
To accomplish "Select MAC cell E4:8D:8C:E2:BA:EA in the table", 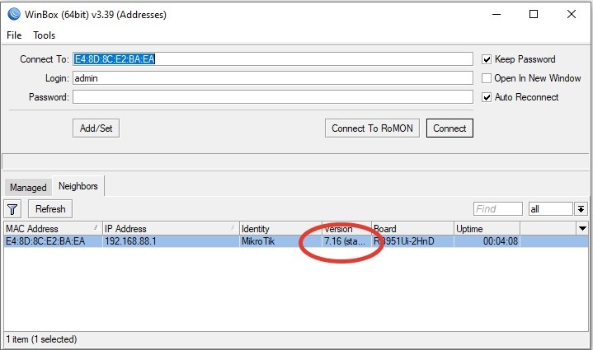I will pos(53,241).
